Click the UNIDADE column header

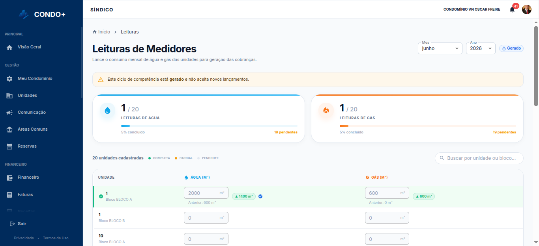point(106,178)
